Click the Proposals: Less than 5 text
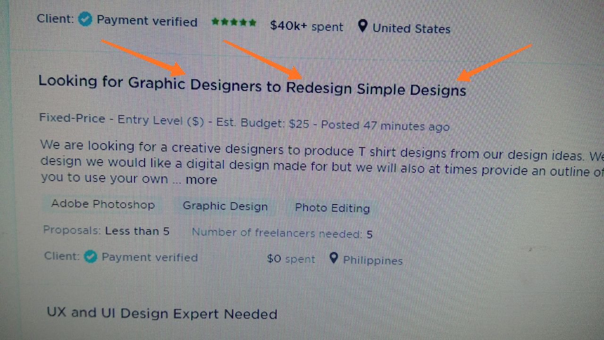This screenshot has height=340, width=604. 106,231
